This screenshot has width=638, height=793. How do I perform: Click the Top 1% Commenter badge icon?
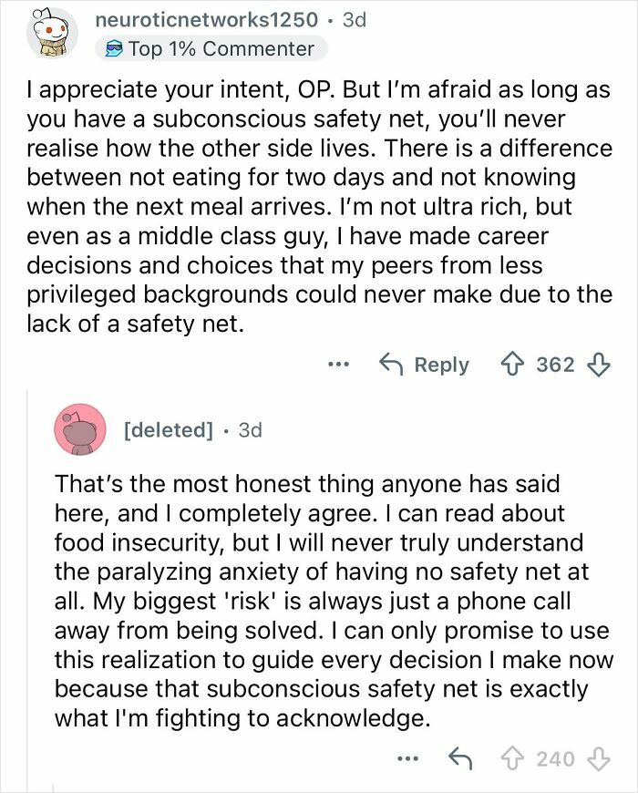point(113,46)
